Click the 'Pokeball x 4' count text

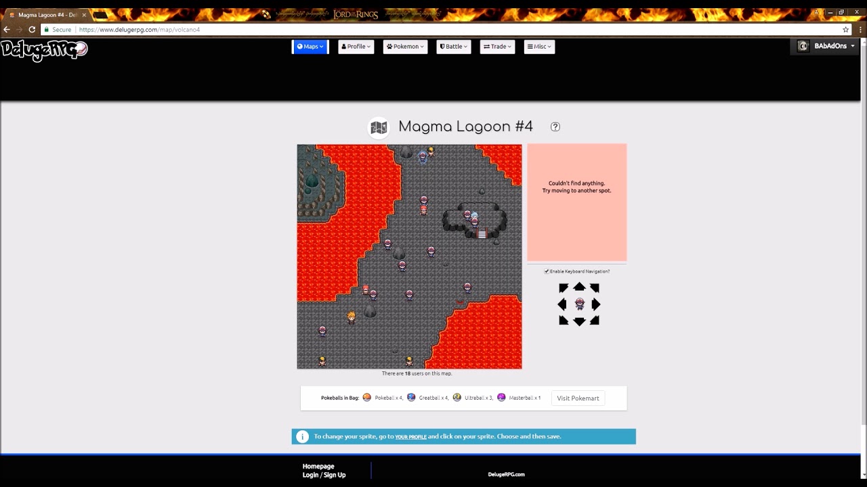tap(389, 398)
